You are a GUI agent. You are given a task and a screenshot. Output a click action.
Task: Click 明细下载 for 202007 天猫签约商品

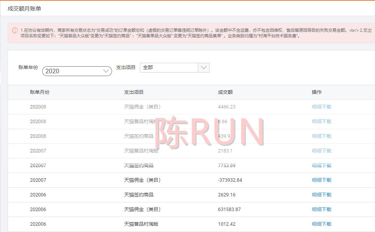(321, 165)
